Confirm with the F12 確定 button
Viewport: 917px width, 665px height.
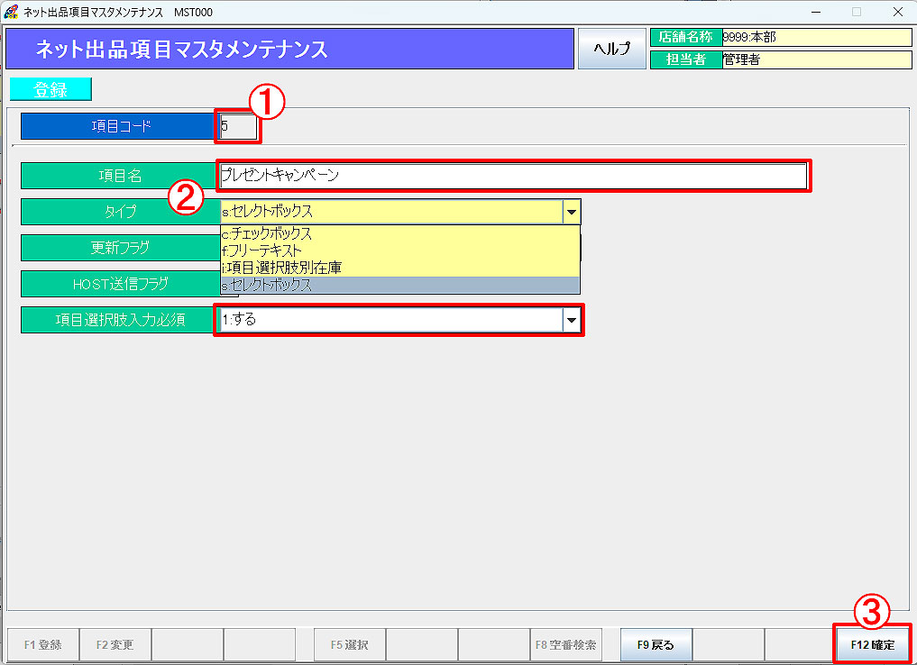click(x=873, y=644)
